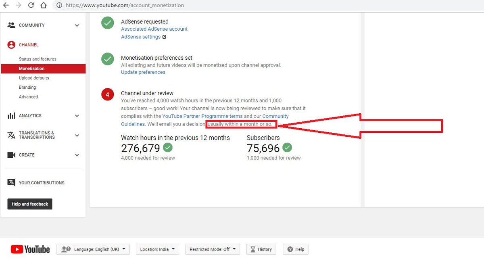Click 'Monetisation preferences set' heading
484x261 pixels.
156,58
